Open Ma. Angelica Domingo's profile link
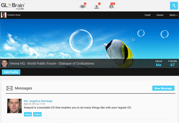This screenshot has height=123, width=179. click(x=38, y=101)
